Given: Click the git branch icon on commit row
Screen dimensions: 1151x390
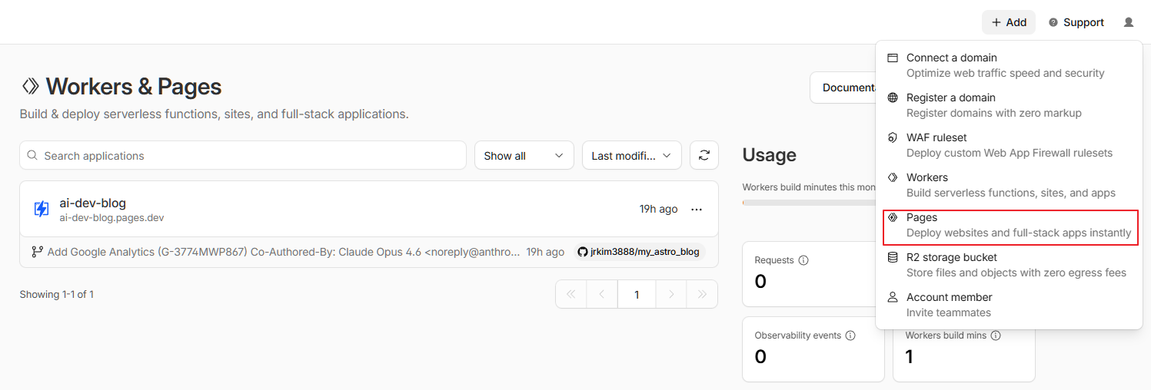Looking at the screenshot, I should pos(37,252).
